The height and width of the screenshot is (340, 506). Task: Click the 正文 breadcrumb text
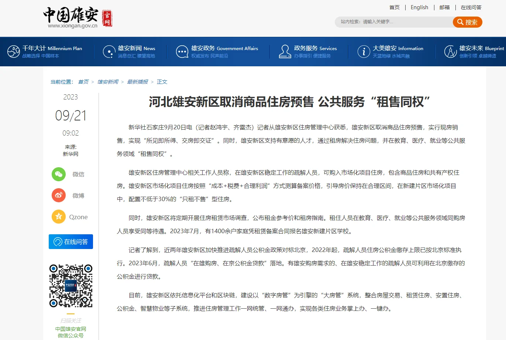162,82
